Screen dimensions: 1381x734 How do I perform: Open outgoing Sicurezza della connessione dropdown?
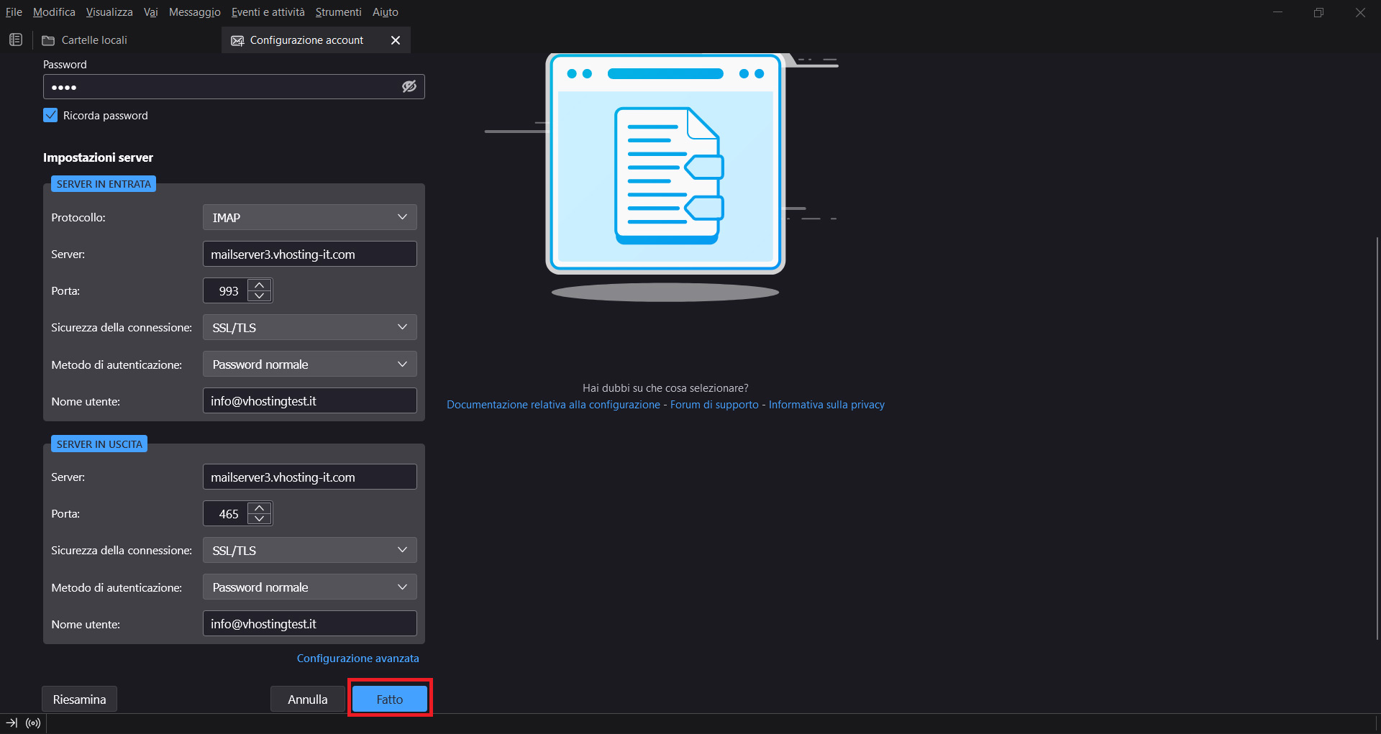pos(309,550)
